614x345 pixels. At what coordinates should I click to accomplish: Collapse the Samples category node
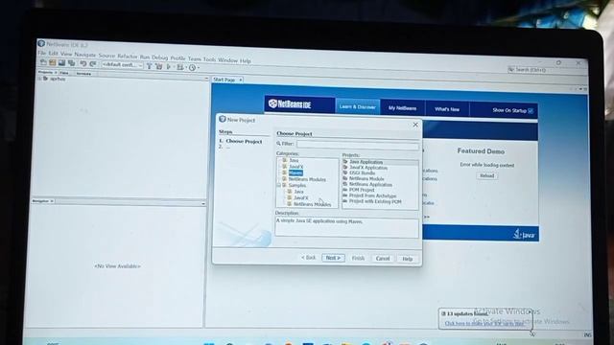tap(279, 185)
